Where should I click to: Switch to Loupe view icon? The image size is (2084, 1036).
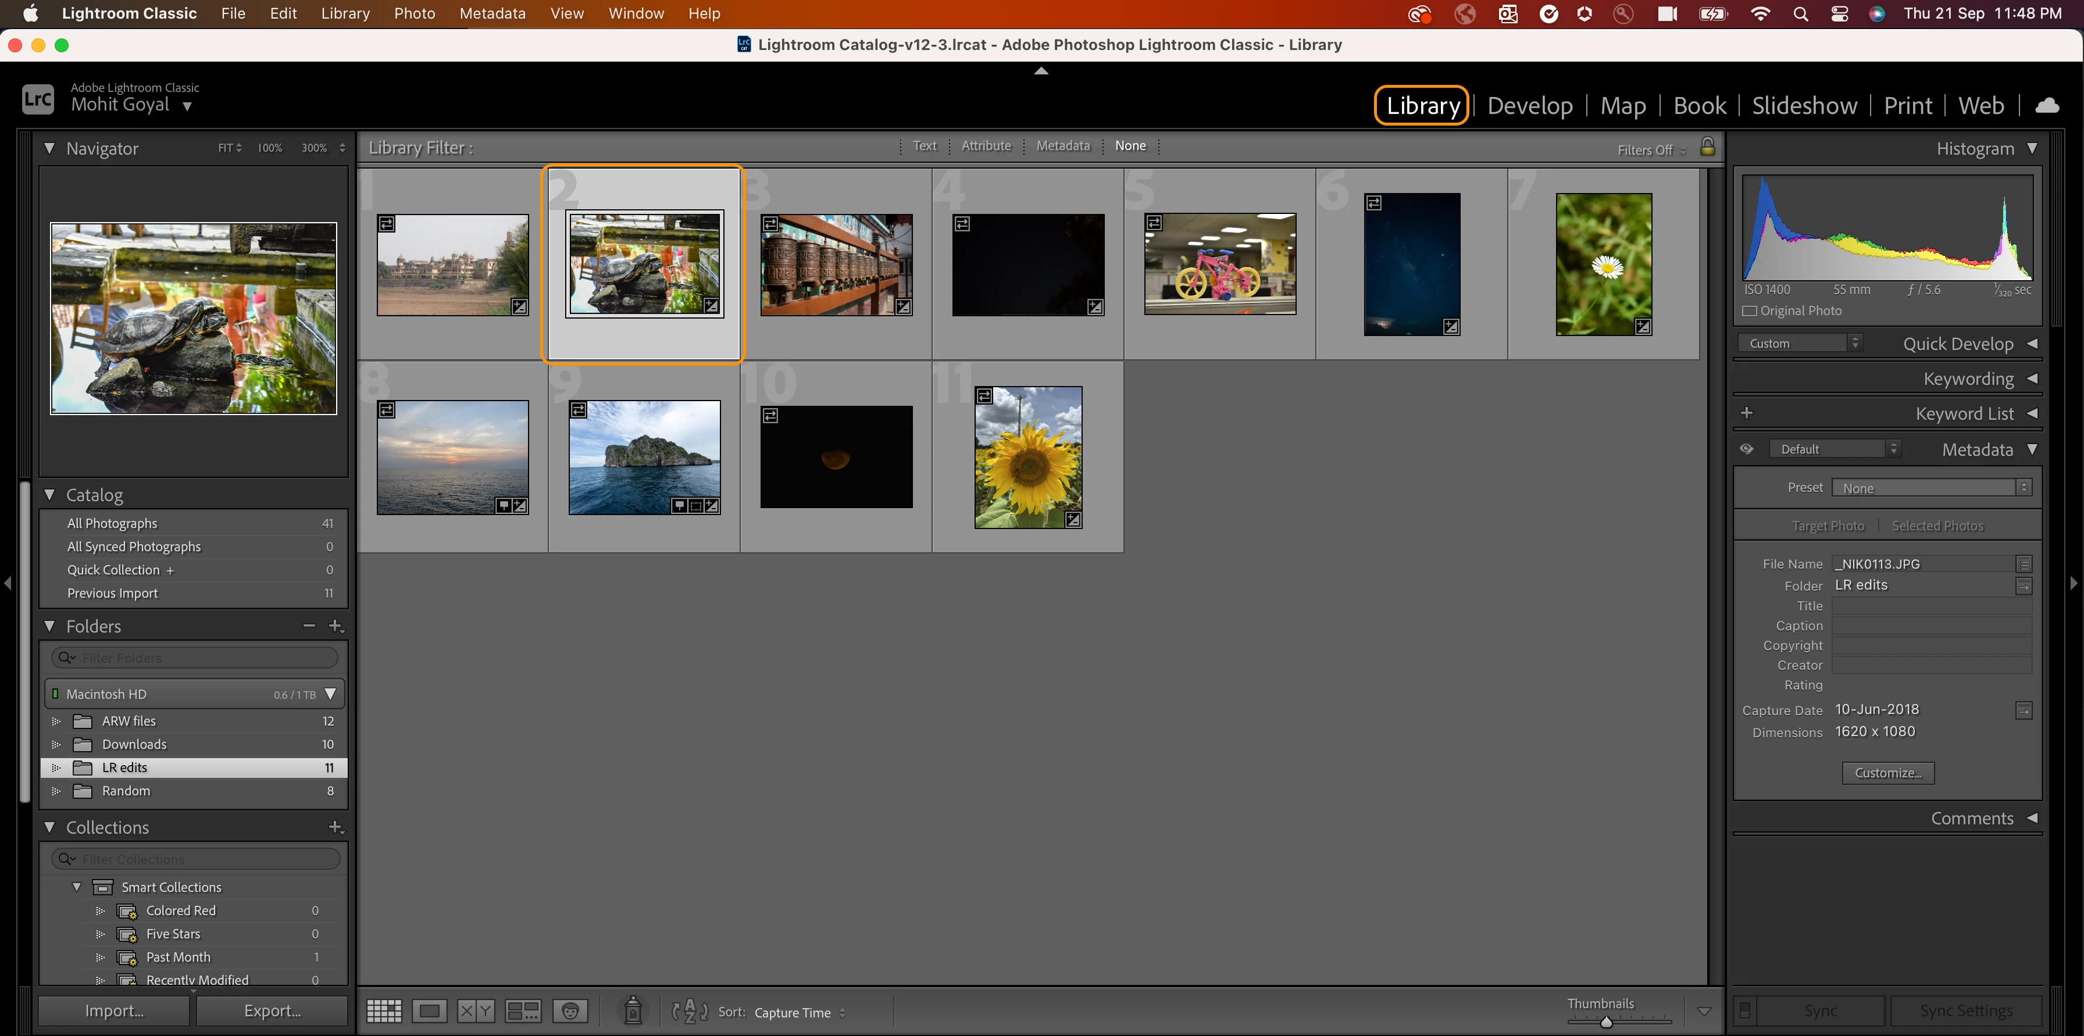pyautogui.click(x=429, y=1011)
